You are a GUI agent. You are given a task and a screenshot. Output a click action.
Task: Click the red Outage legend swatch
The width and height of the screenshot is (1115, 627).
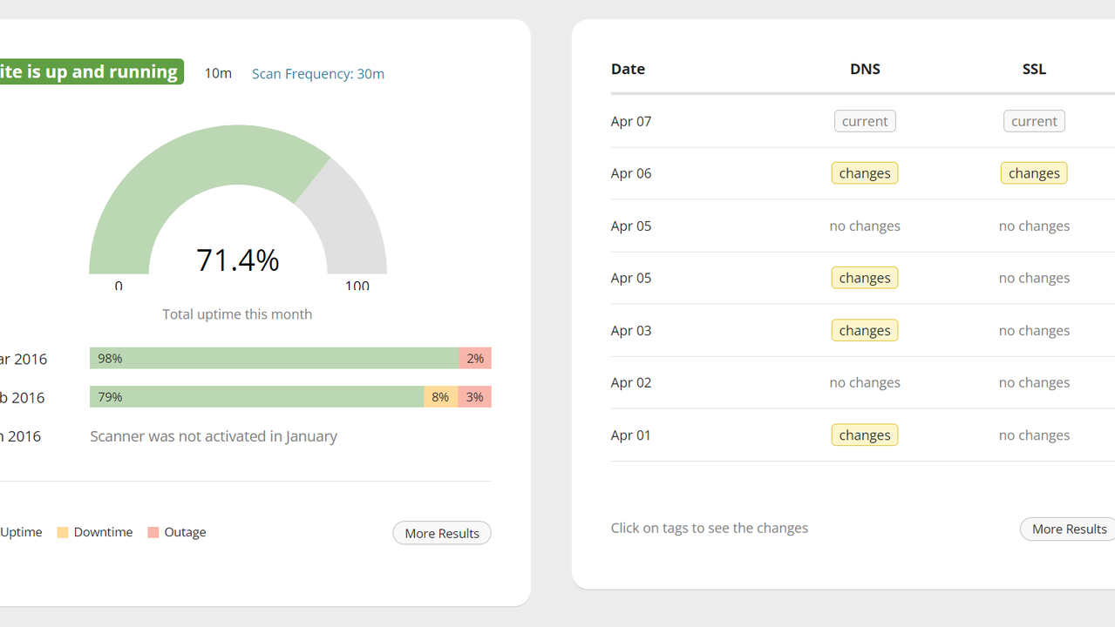(x=153, y=532)
